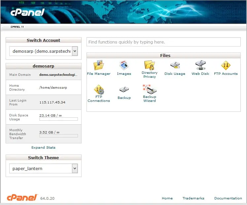The image size is (247, 205).
Task: Launch the Backup Wizard icon
Action: pos(150,89)
